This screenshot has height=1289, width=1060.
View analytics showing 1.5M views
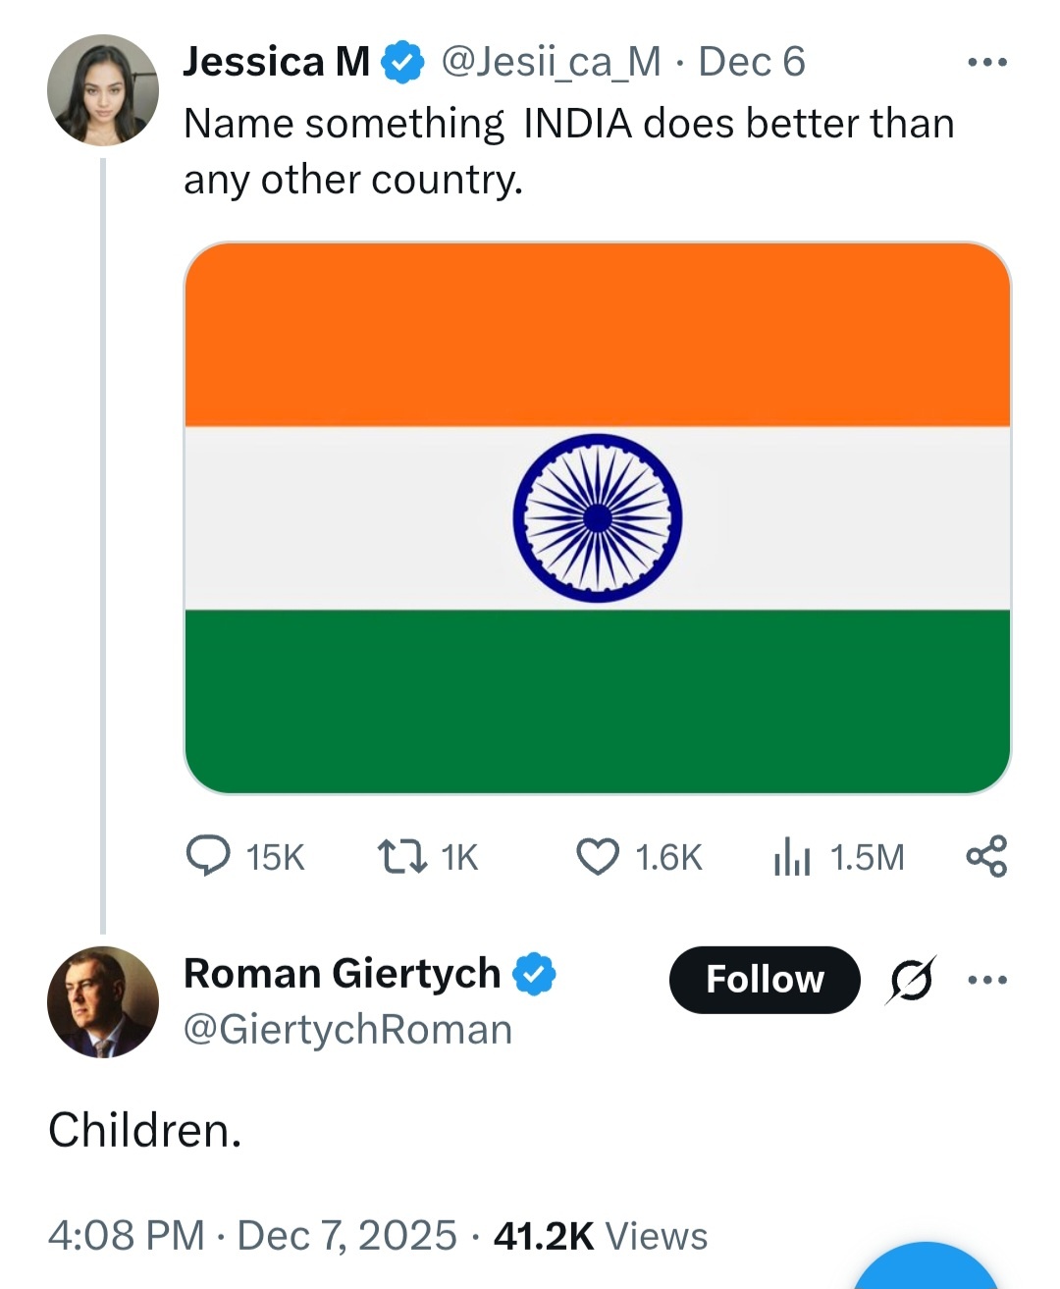tap(792, 857)
